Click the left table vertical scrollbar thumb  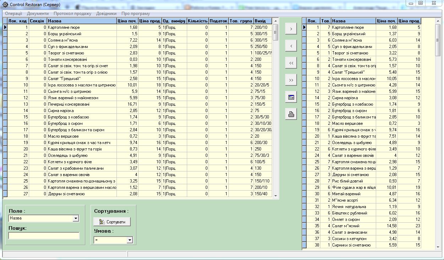(276, 33)
